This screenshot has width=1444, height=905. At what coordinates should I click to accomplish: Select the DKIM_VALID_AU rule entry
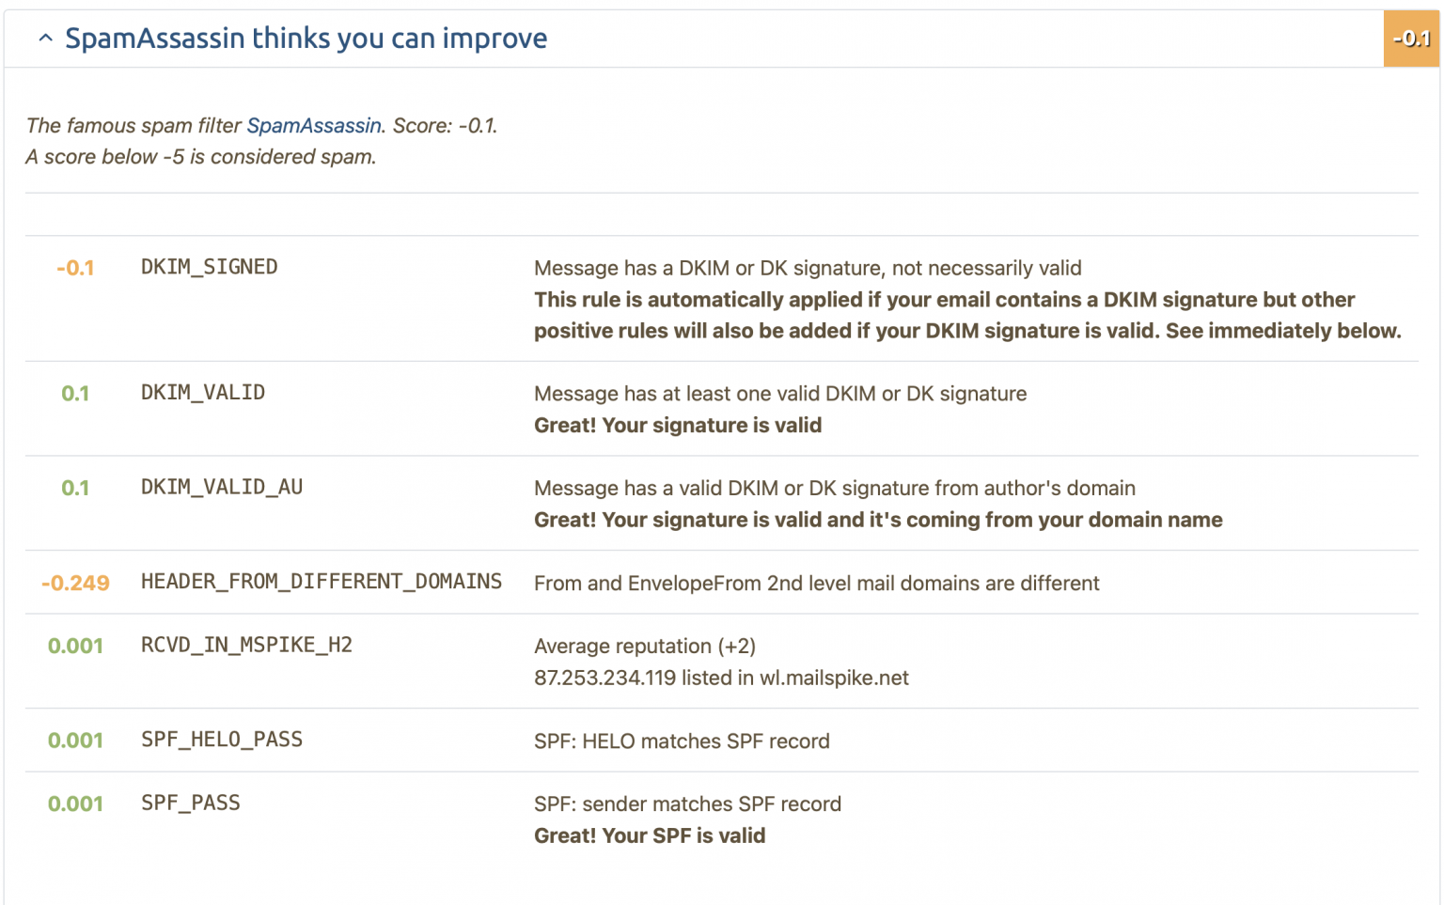[x=221, y=488]
